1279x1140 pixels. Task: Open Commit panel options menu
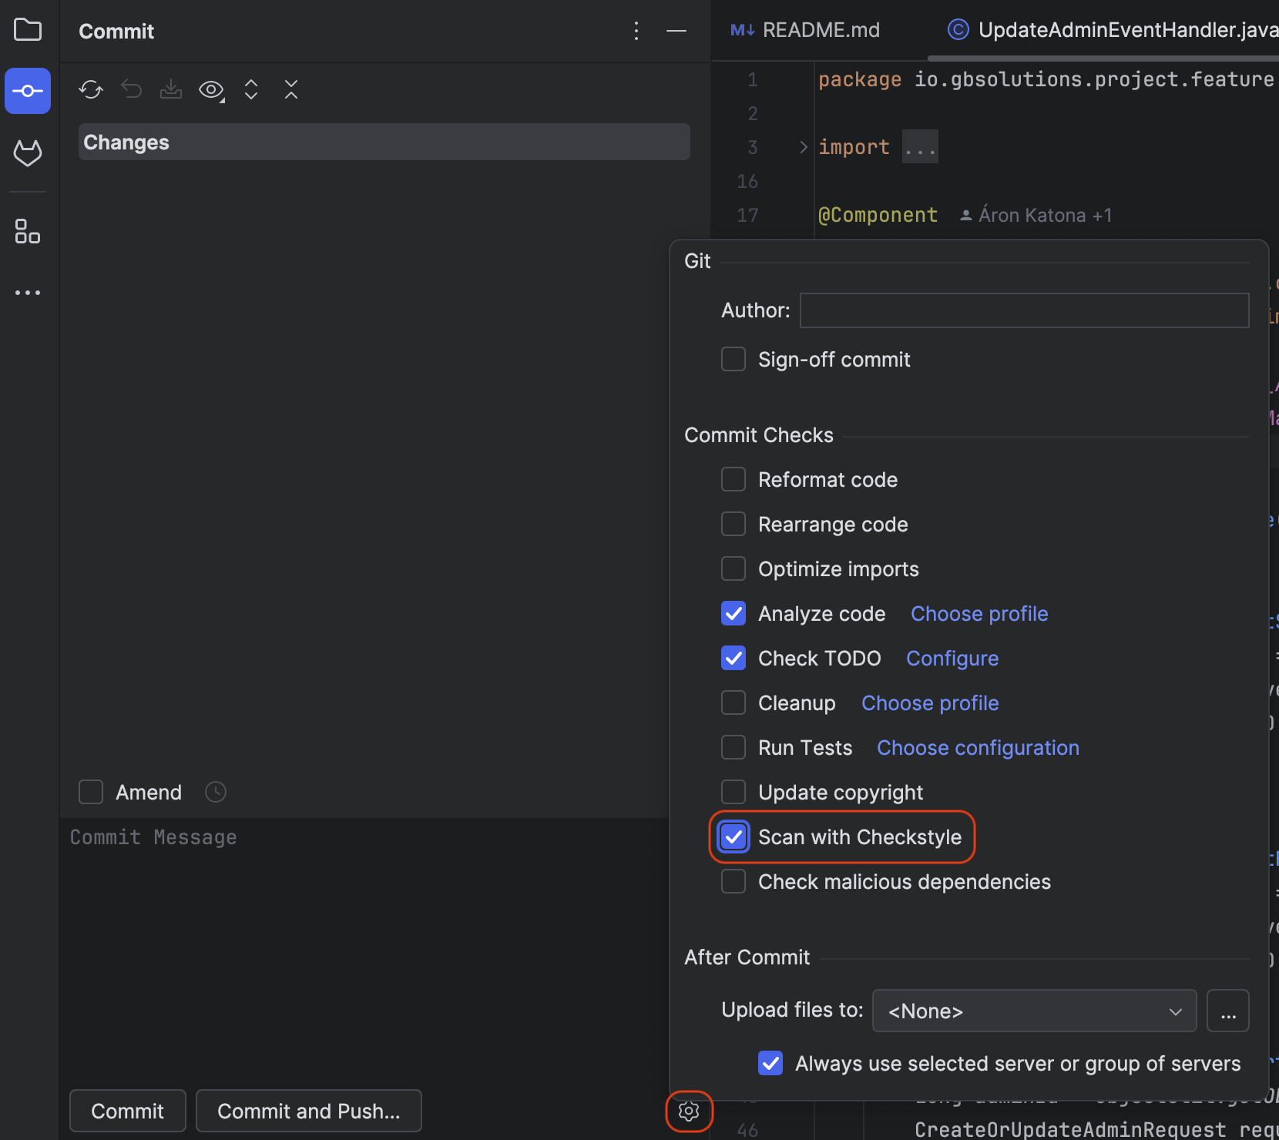(x=636, y=31)
